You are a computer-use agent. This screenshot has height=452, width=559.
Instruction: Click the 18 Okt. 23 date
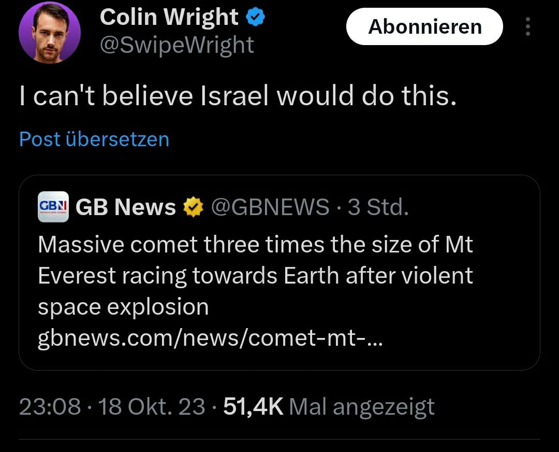(x=152, y=407)
